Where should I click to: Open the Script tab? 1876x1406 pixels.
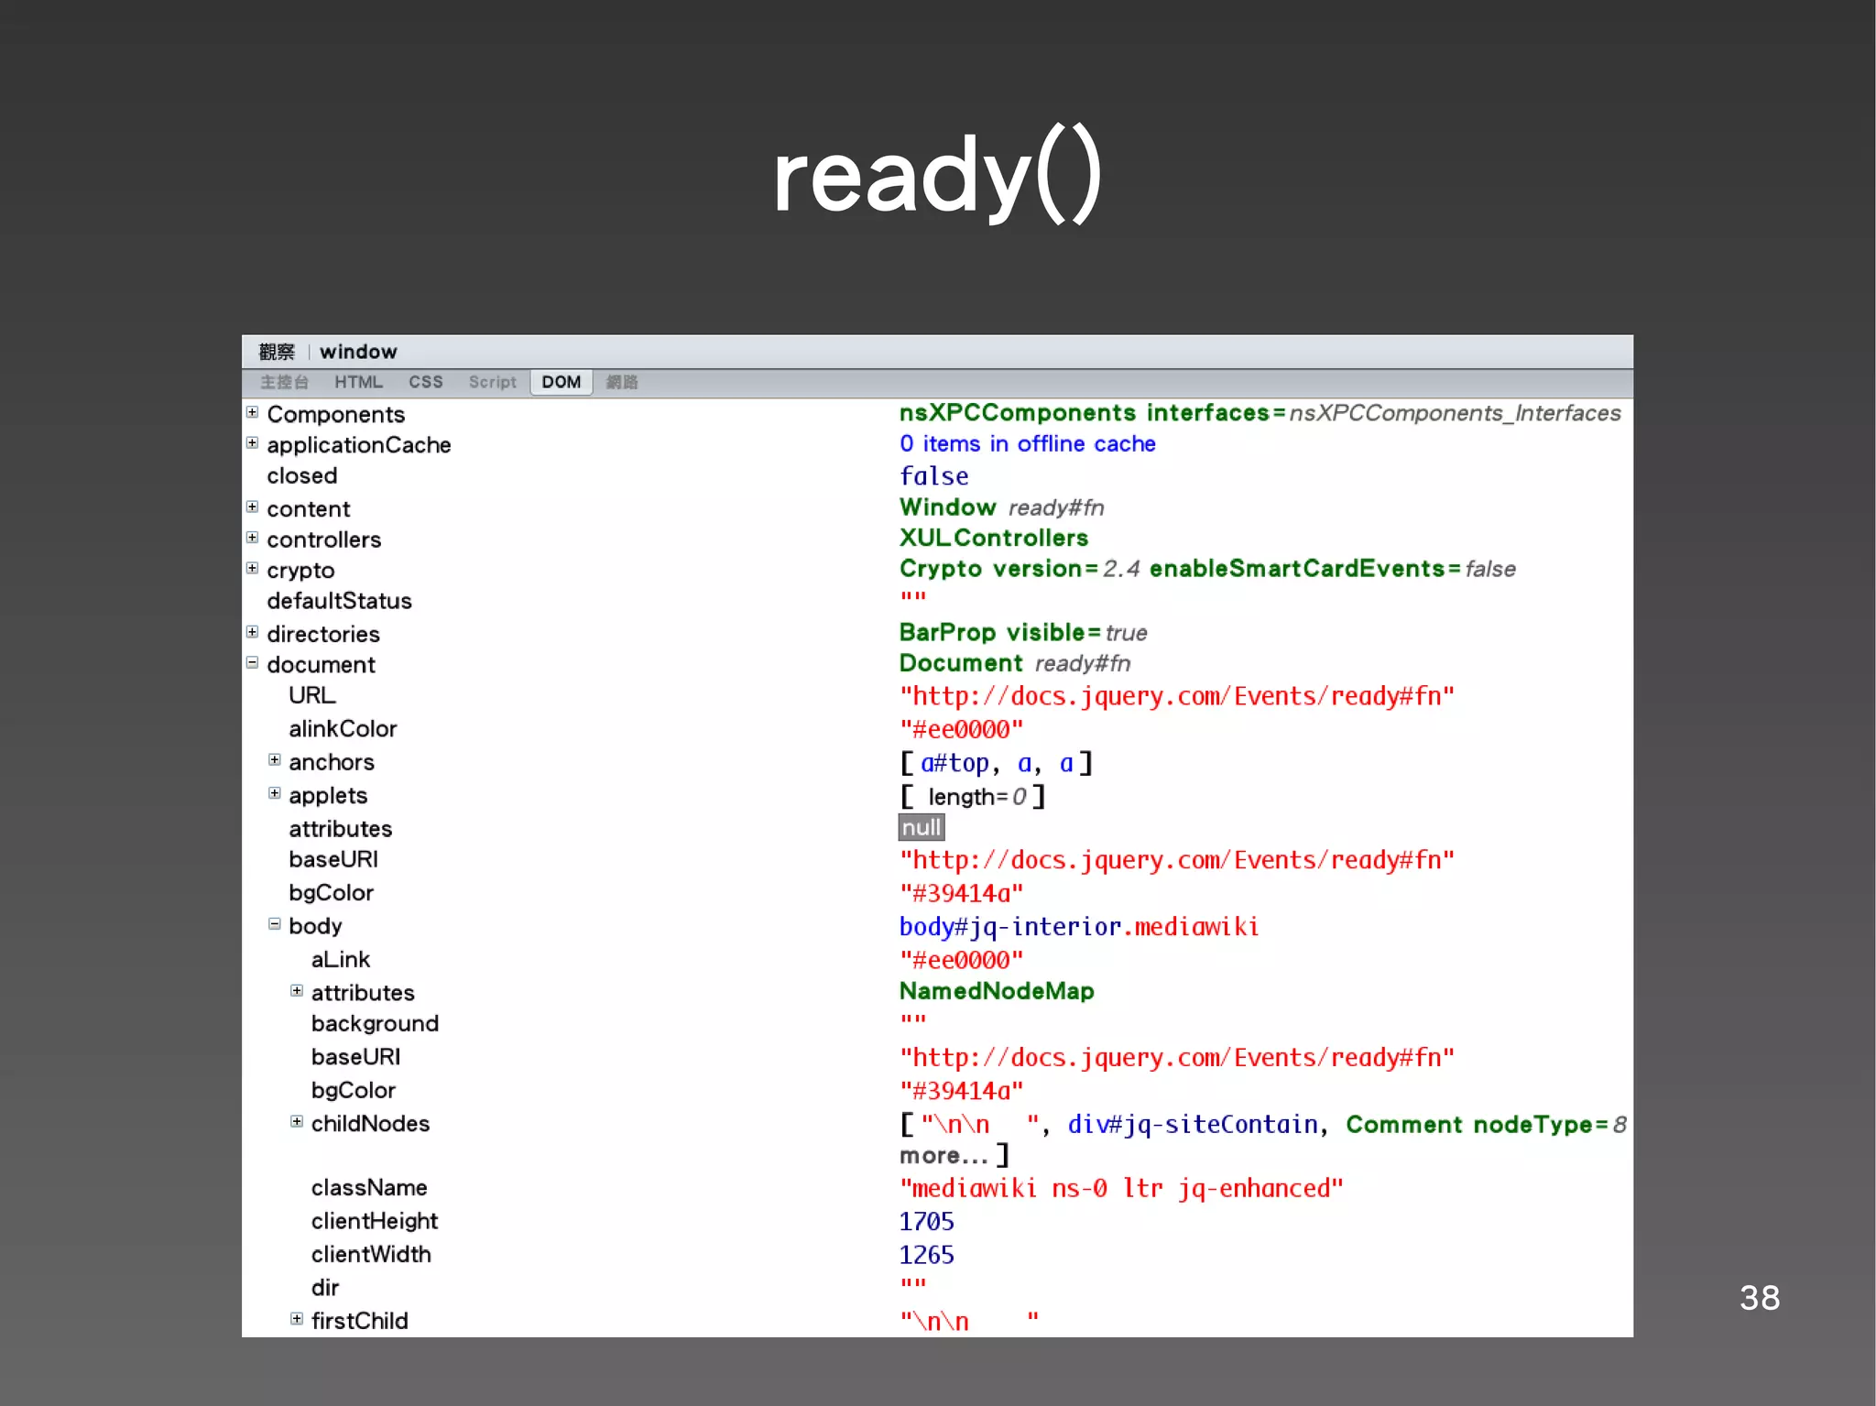[x=492, y=382]
